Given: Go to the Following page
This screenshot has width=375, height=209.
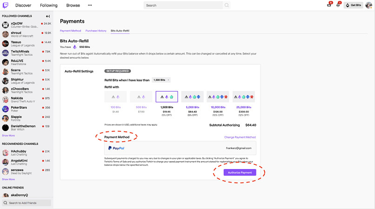Looking at the screenshot, I should coord(49,5).
